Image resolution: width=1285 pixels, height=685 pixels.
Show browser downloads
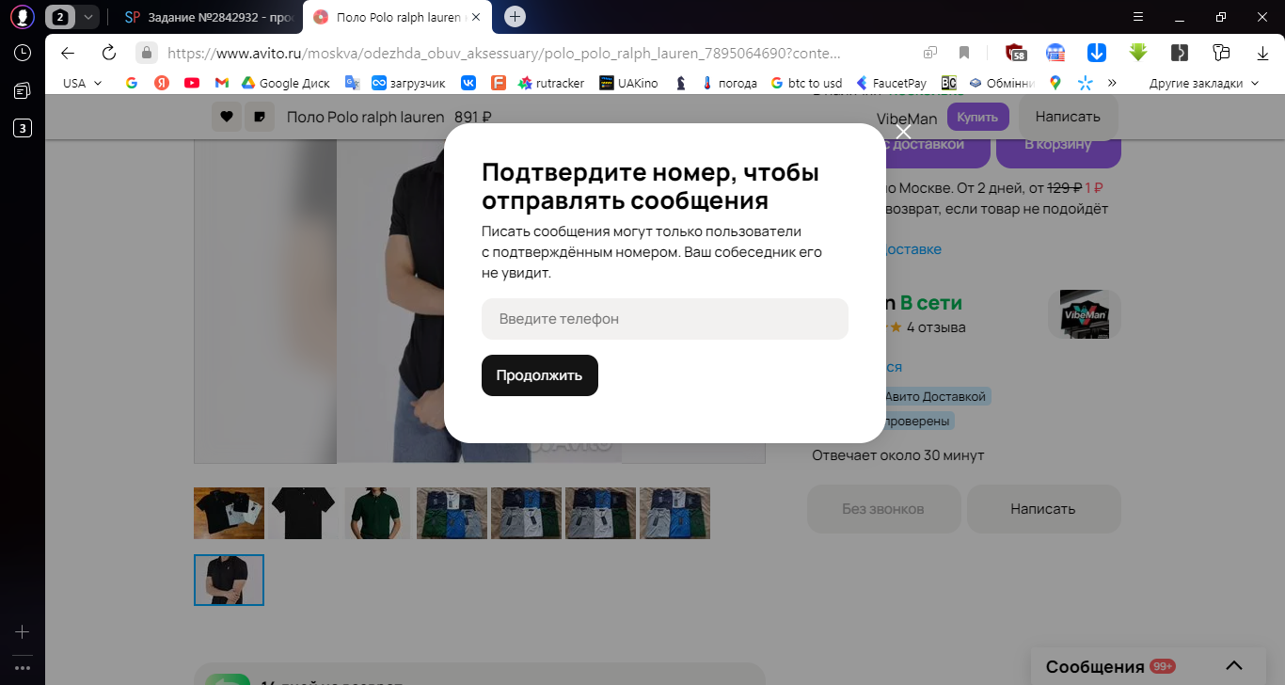[1263, 53]
